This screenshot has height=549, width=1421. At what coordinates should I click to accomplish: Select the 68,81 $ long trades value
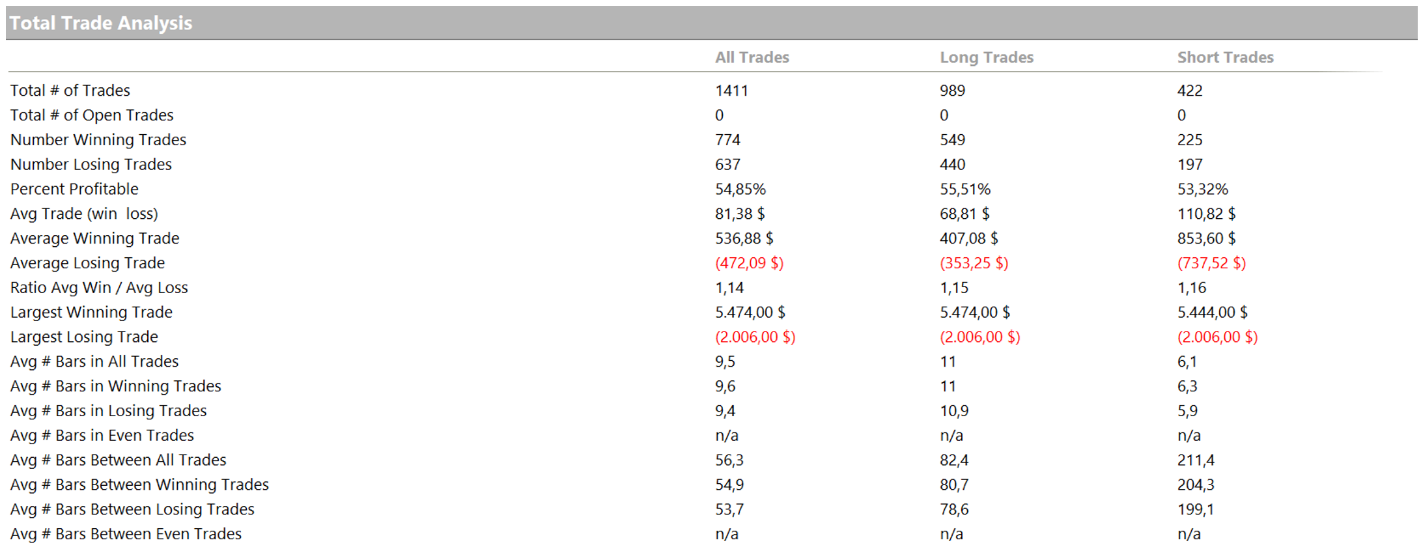click(964, 214)
